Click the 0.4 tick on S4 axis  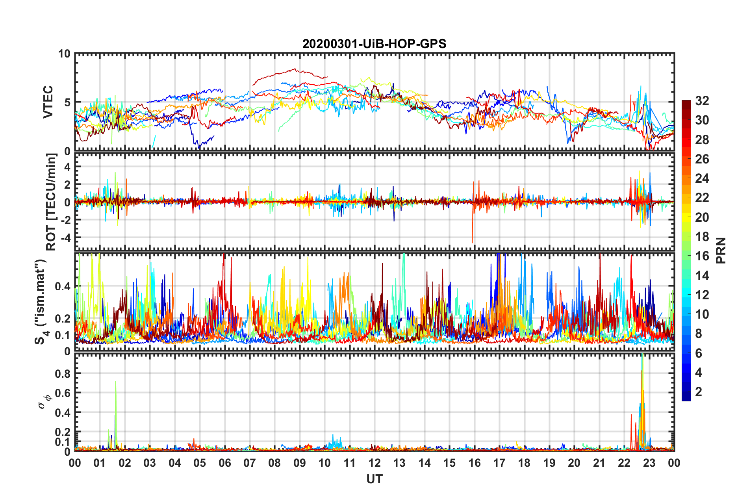click(x=63, y=286)
